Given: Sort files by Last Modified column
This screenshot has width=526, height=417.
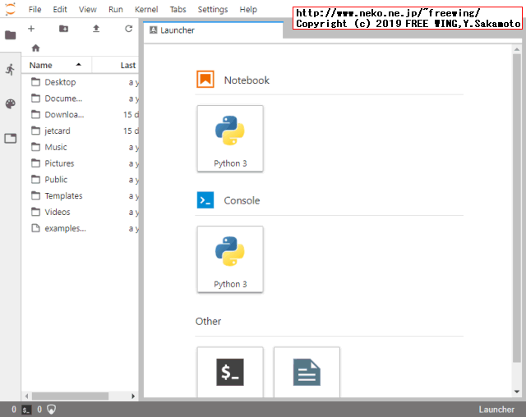Looking at the screenshot, I should point(127,65).
